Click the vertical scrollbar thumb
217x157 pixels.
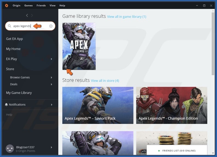coord(213,44)
